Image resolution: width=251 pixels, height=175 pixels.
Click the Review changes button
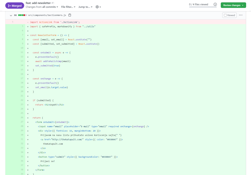[233, 5]
